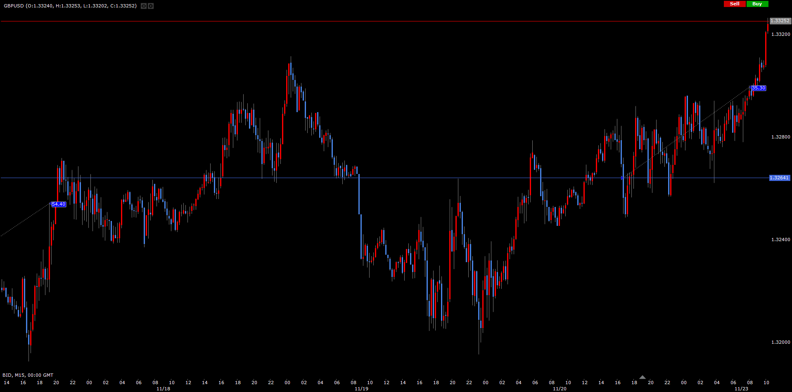Click the small blue arrow marker on 1.32641 line
The height and width of the screenshot is (392, 792).
point(622,178)
